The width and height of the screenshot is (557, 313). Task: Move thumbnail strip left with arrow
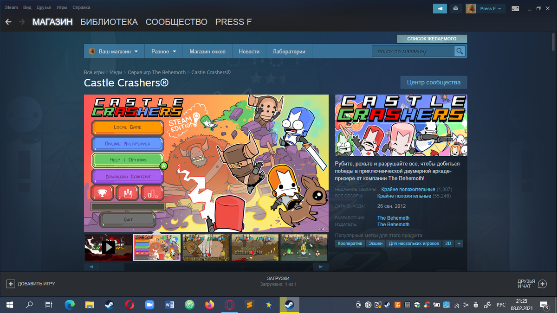point(91,267)
